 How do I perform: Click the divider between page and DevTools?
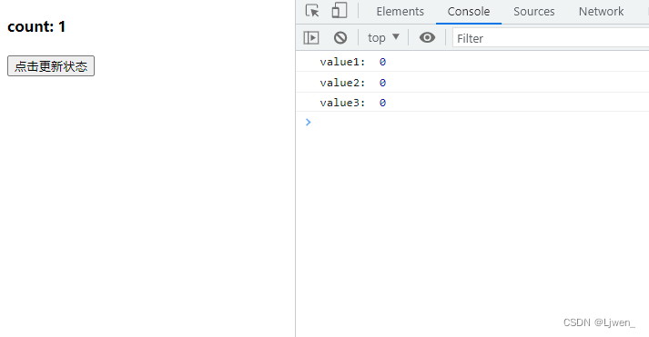click(x=296, y=169)
